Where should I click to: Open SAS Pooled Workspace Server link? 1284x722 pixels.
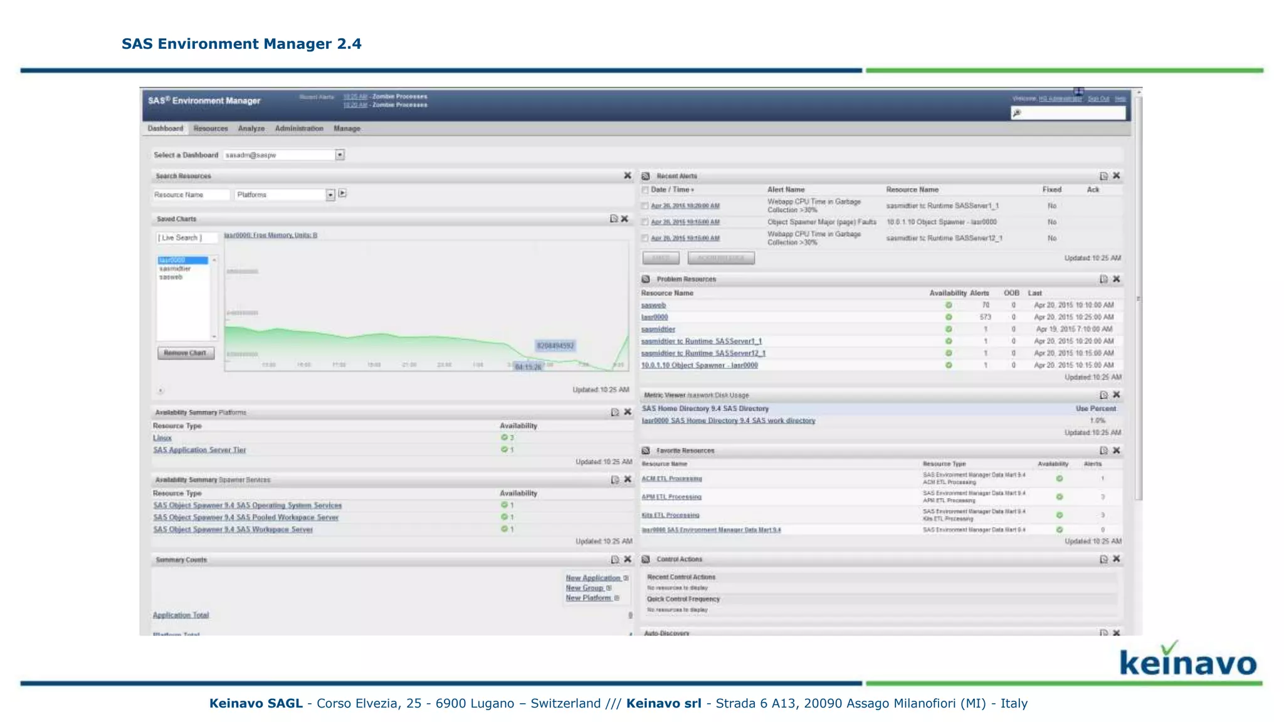click(246, 518)
